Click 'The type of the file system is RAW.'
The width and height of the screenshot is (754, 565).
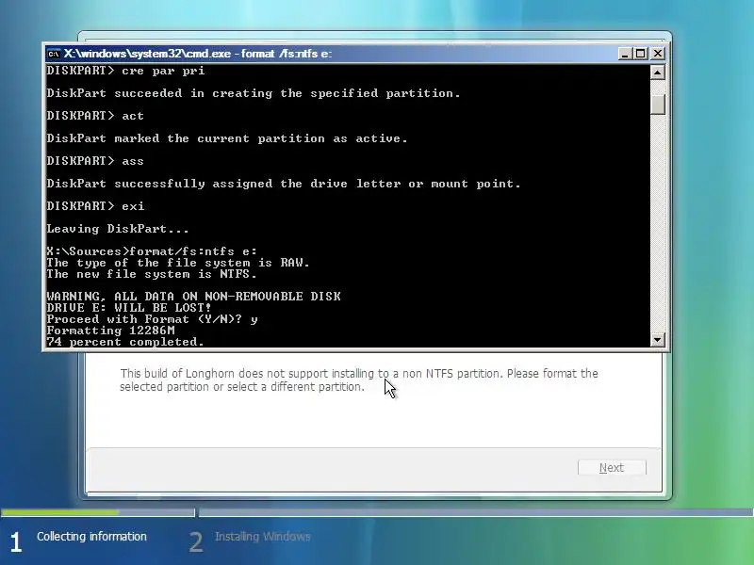[x=178, y=263]
